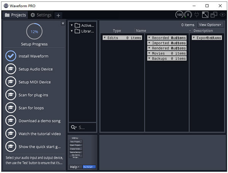
Task: Close the Setup Progress panel
Action: click(63, 23)
